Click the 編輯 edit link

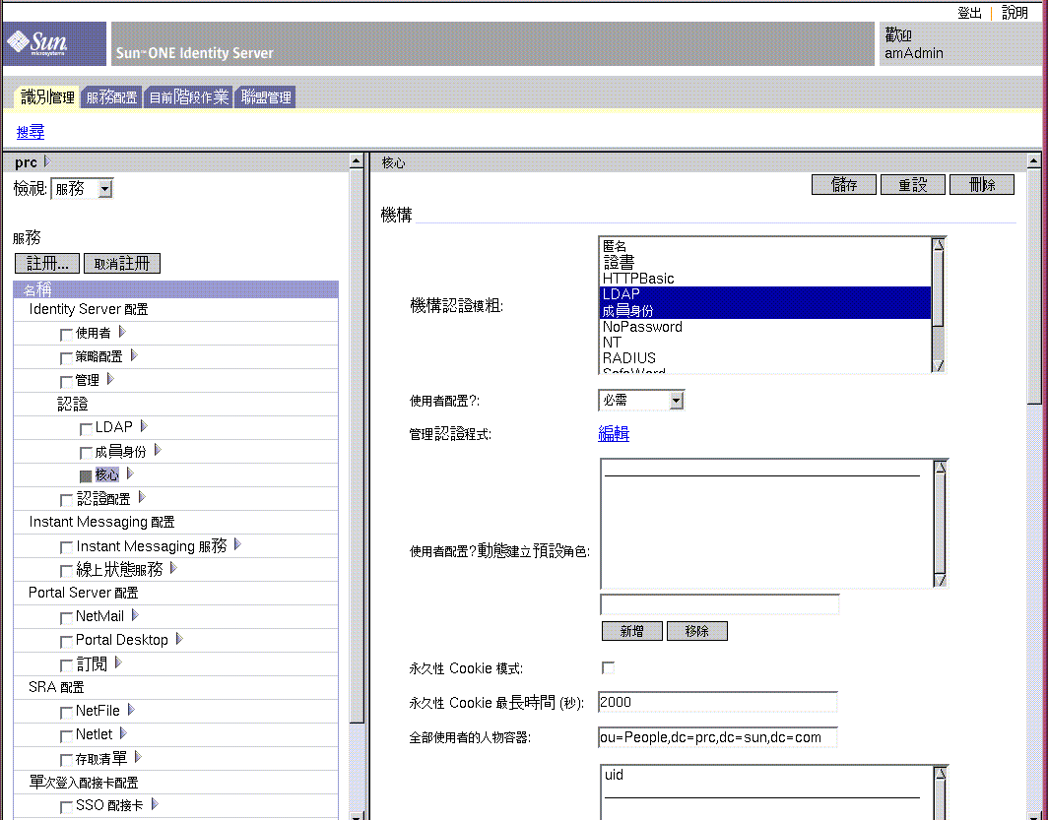614,434
